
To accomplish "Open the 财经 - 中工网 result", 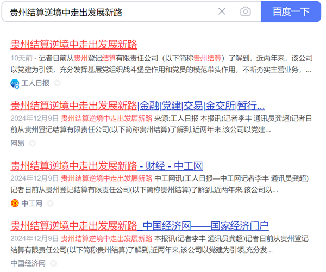I will 106,165.
